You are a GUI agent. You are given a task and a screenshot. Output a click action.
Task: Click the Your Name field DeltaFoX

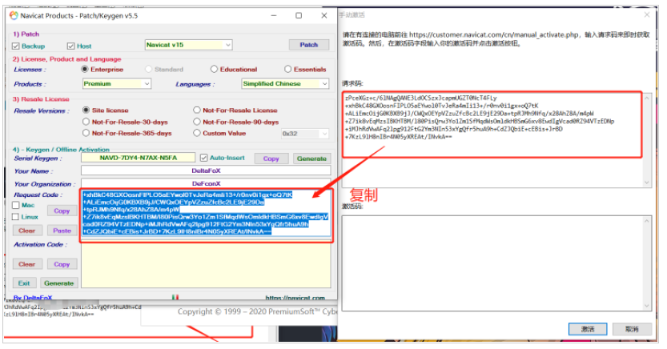(206, 170)
